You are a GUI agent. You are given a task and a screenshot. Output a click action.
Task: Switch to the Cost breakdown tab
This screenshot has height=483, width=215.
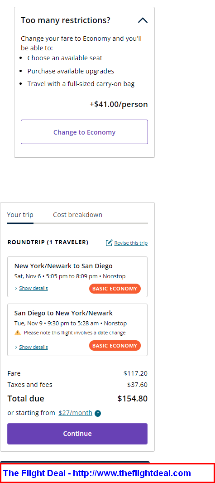(77, 215)
